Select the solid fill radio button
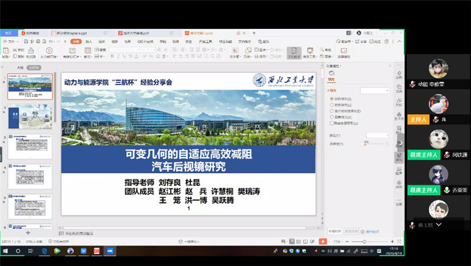The image size is (471, 266). pyautogui.click(x=331, y=99)
